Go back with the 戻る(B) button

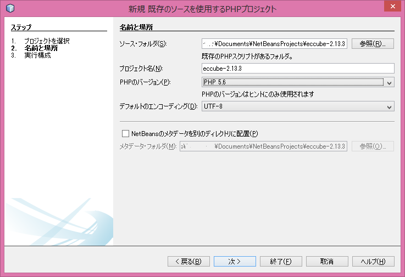pyautogui.click(x=188, y=261)
